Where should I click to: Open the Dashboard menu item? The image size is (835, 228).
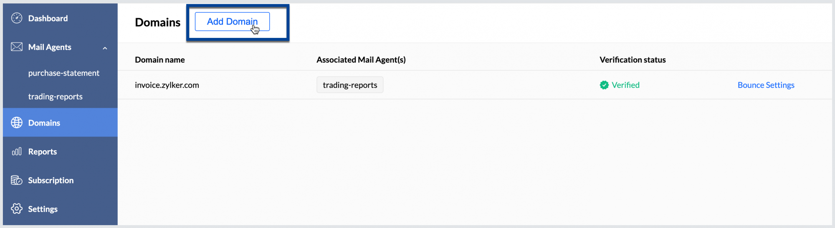[48, 18]
